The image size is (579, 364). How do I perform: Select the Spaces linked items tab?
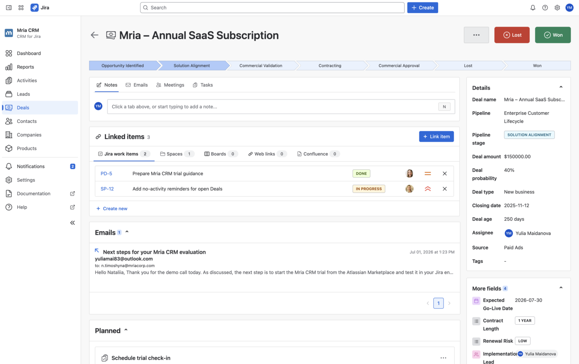coord(177,154)
